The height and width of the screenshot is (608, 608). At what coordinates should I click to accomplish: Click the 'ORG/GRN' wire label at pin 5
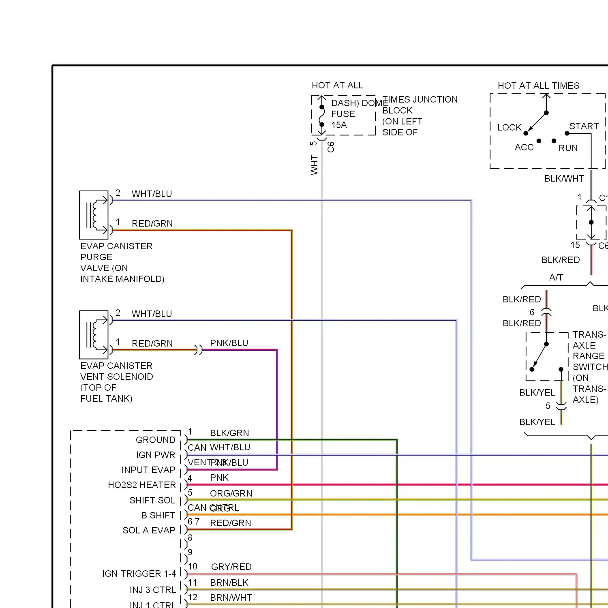point(231,493)
